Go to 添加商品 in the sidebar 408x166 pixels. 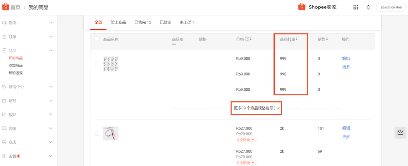[x=15, y=65]
